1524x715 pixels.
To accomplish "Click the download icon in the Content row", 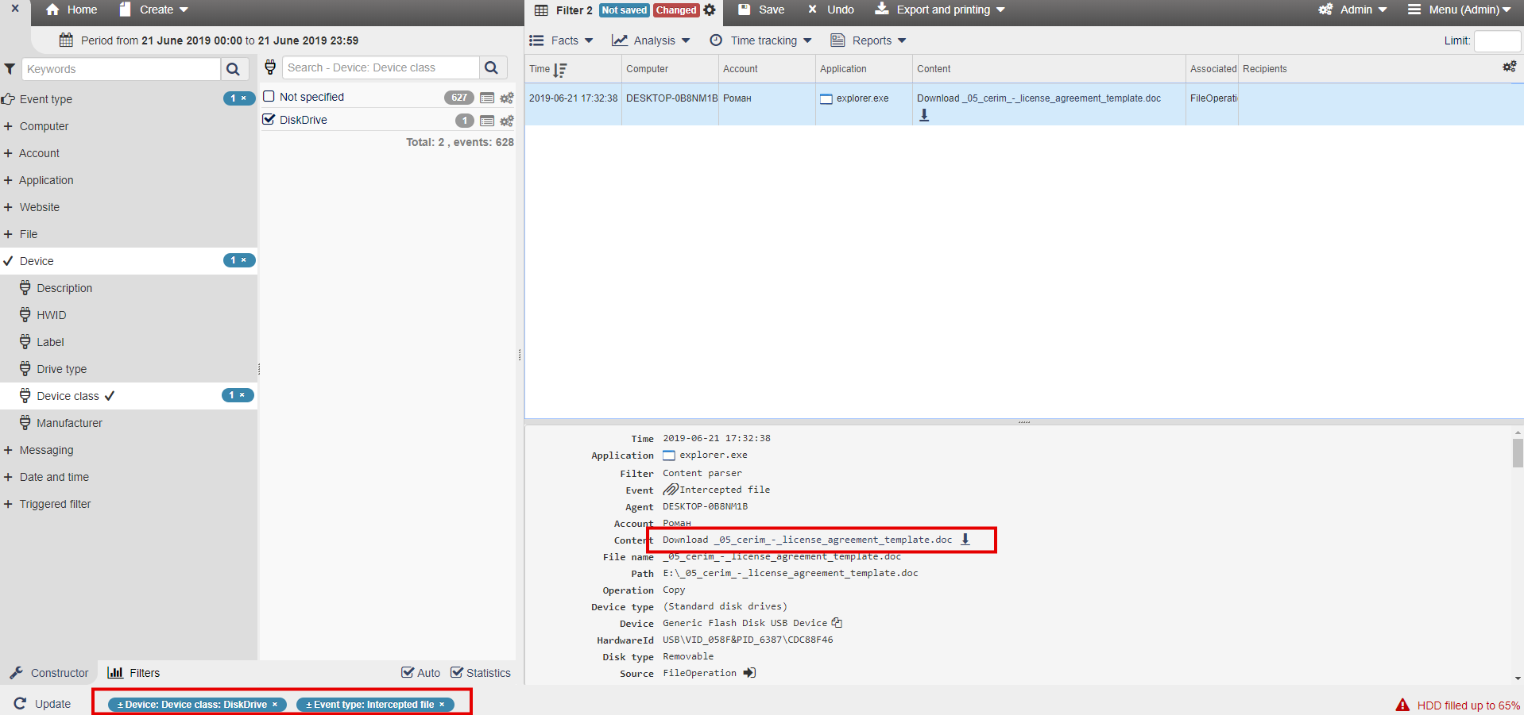I will tap(965, 540).
